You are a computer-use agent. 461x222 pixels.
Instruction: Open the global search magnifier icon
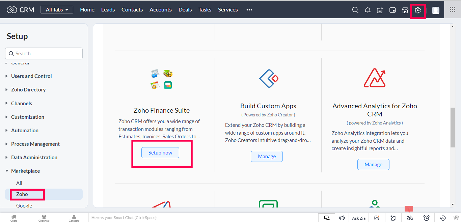355,10
